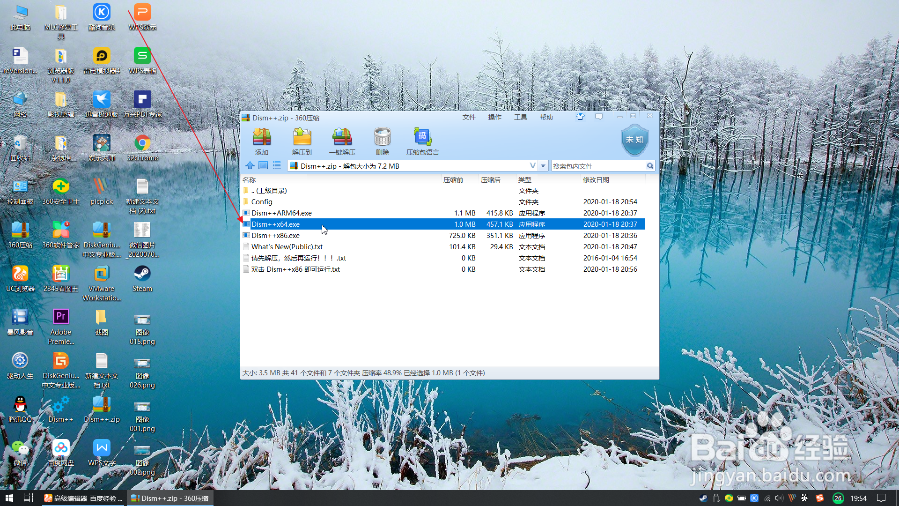Open the archive path dropdown arrow
The height and width of the screenshot is (506, 899).
coord(543,165)
